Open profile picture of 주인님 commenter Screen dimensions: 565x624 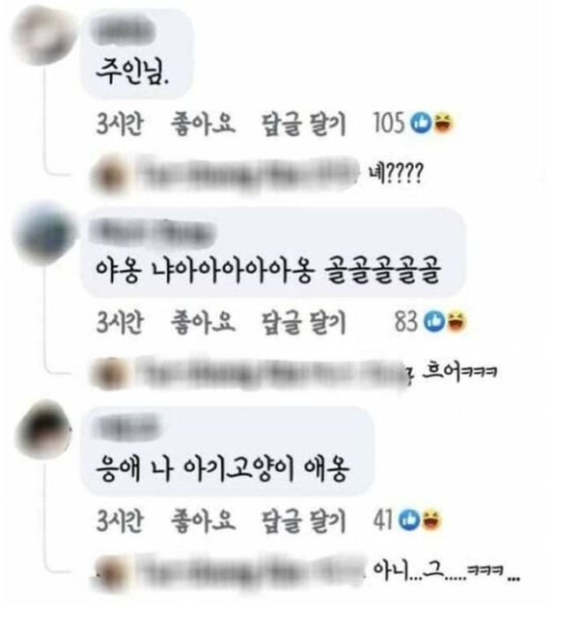[x=42, y=34]
